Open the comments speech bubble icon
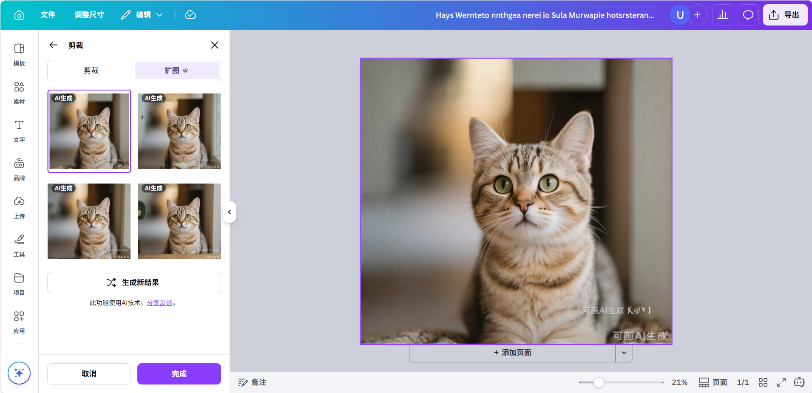Screen dimensions: 812x393 click(x=748, y=15)
